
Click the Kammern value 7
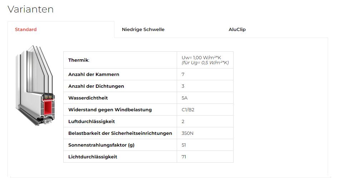(183, 74)
